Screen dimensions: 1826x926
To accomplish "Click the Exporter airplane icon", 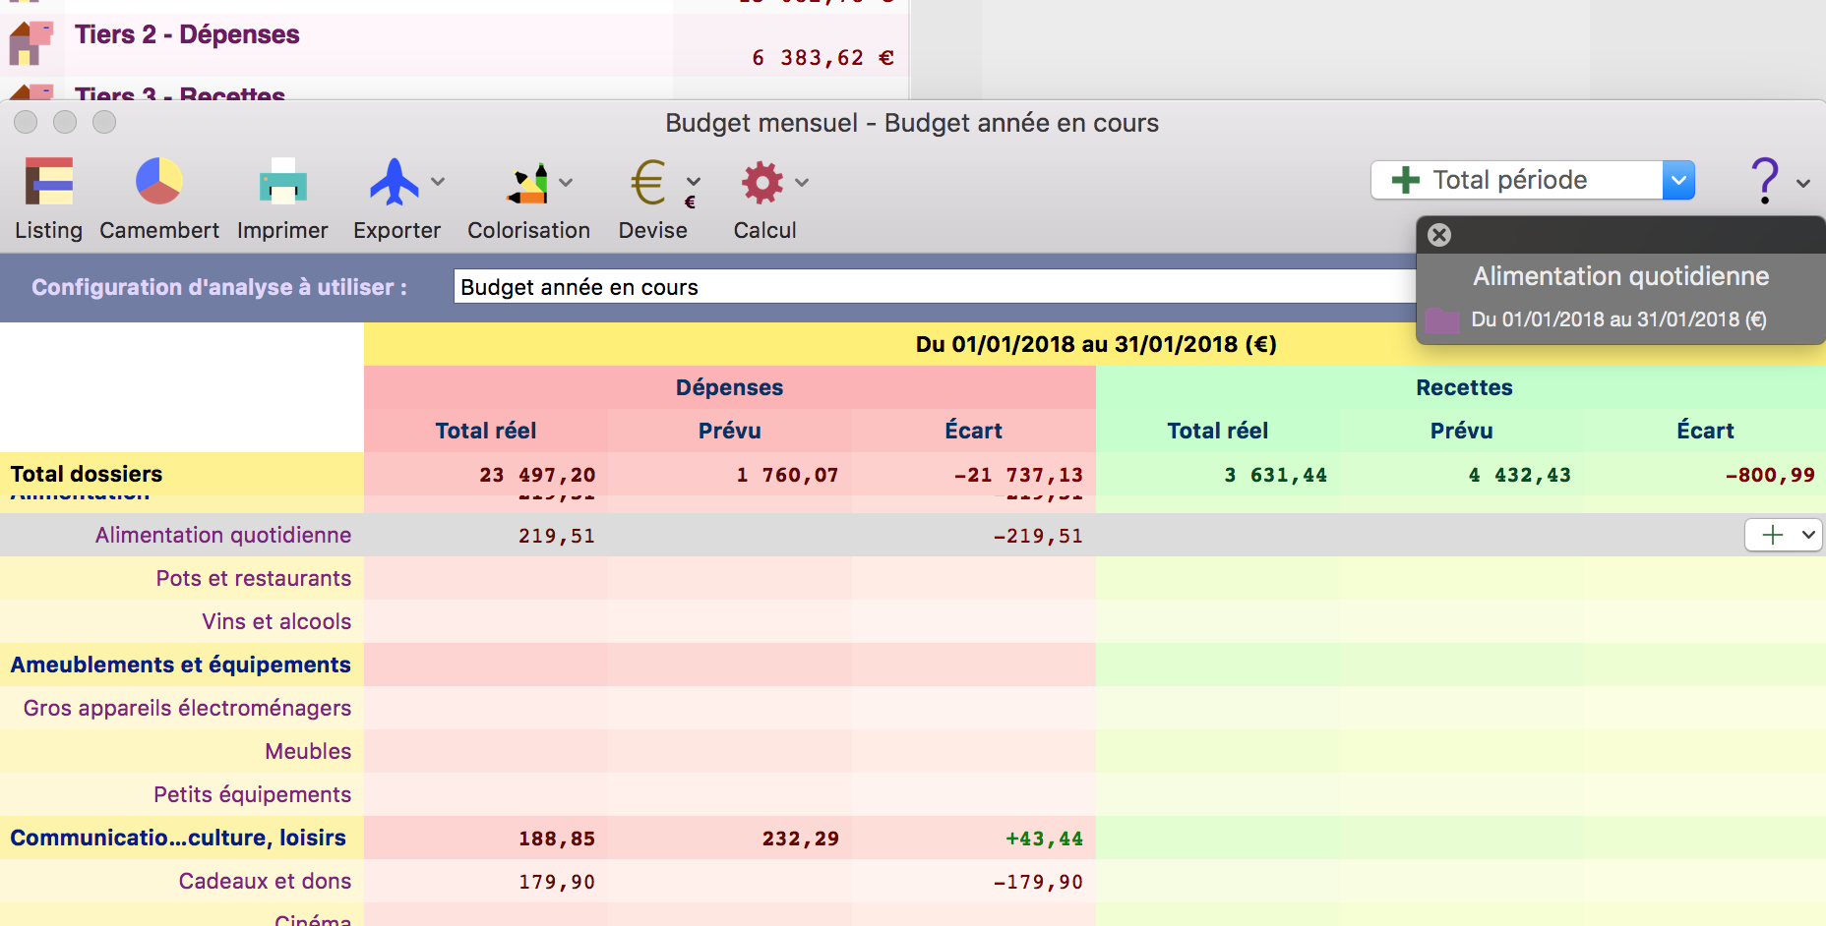I will (394, 182).
